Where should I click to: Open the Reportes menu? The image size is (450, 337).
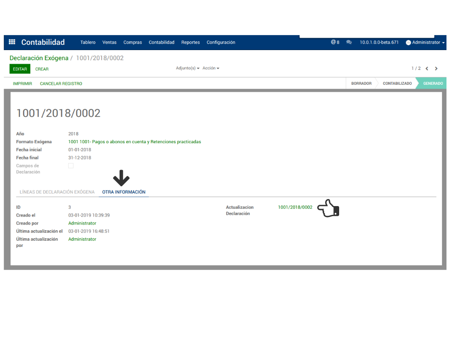tap(190, 43)
